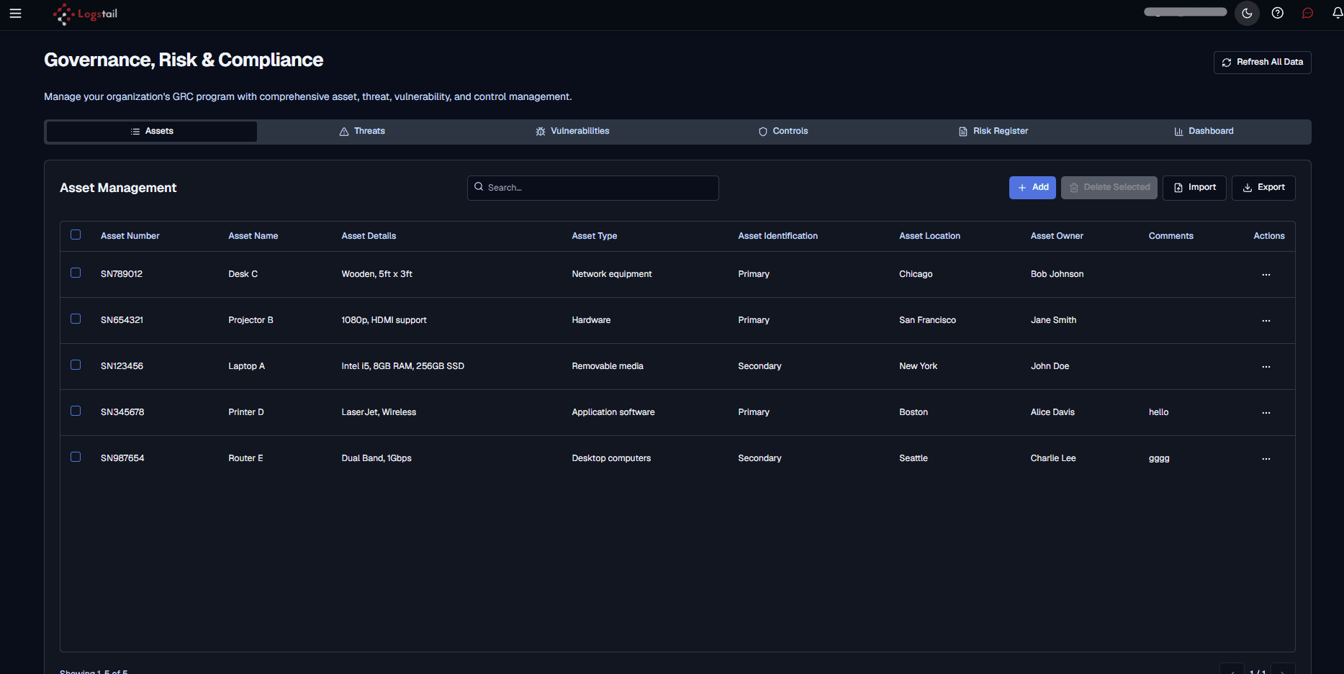Click the Refresh All Data button
The height and width of the screenshot is (674, 1344).
pos(1262,63)
